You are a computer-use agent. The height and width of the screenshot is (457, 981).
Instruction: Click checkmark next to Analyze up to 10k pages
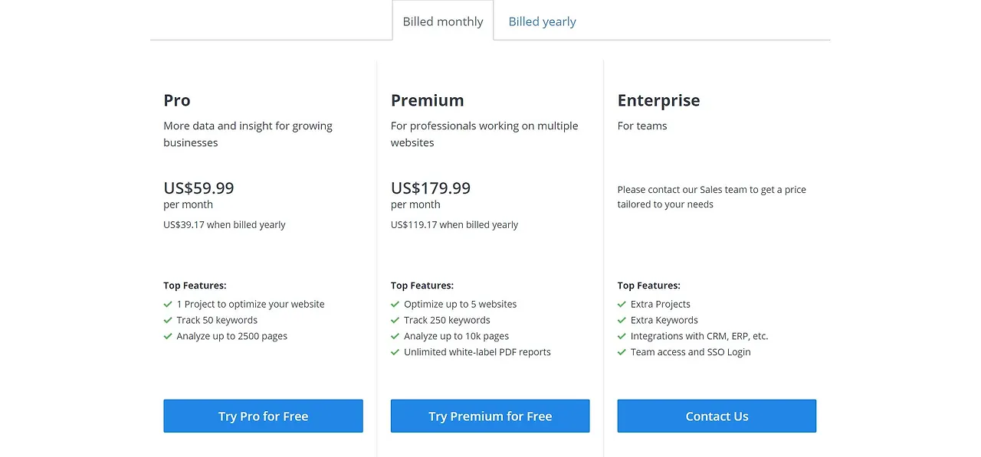tap(395, 336)
